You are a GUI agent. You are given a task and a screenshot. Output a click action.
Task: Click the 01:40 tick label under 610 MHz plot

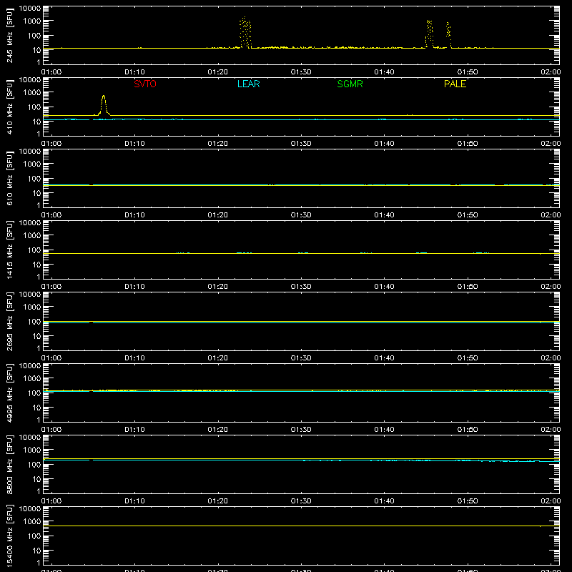click(384, 215)
